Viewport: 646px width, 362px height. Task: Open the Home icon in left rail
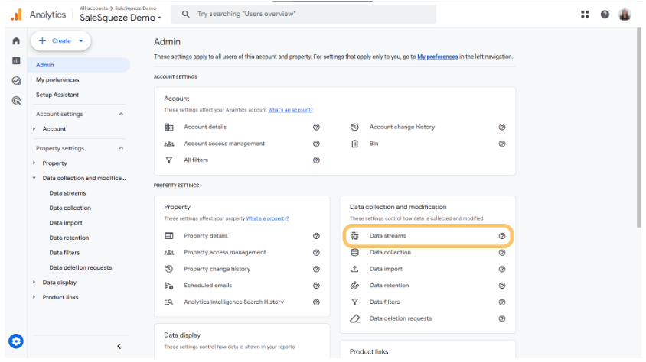(16, 40)
